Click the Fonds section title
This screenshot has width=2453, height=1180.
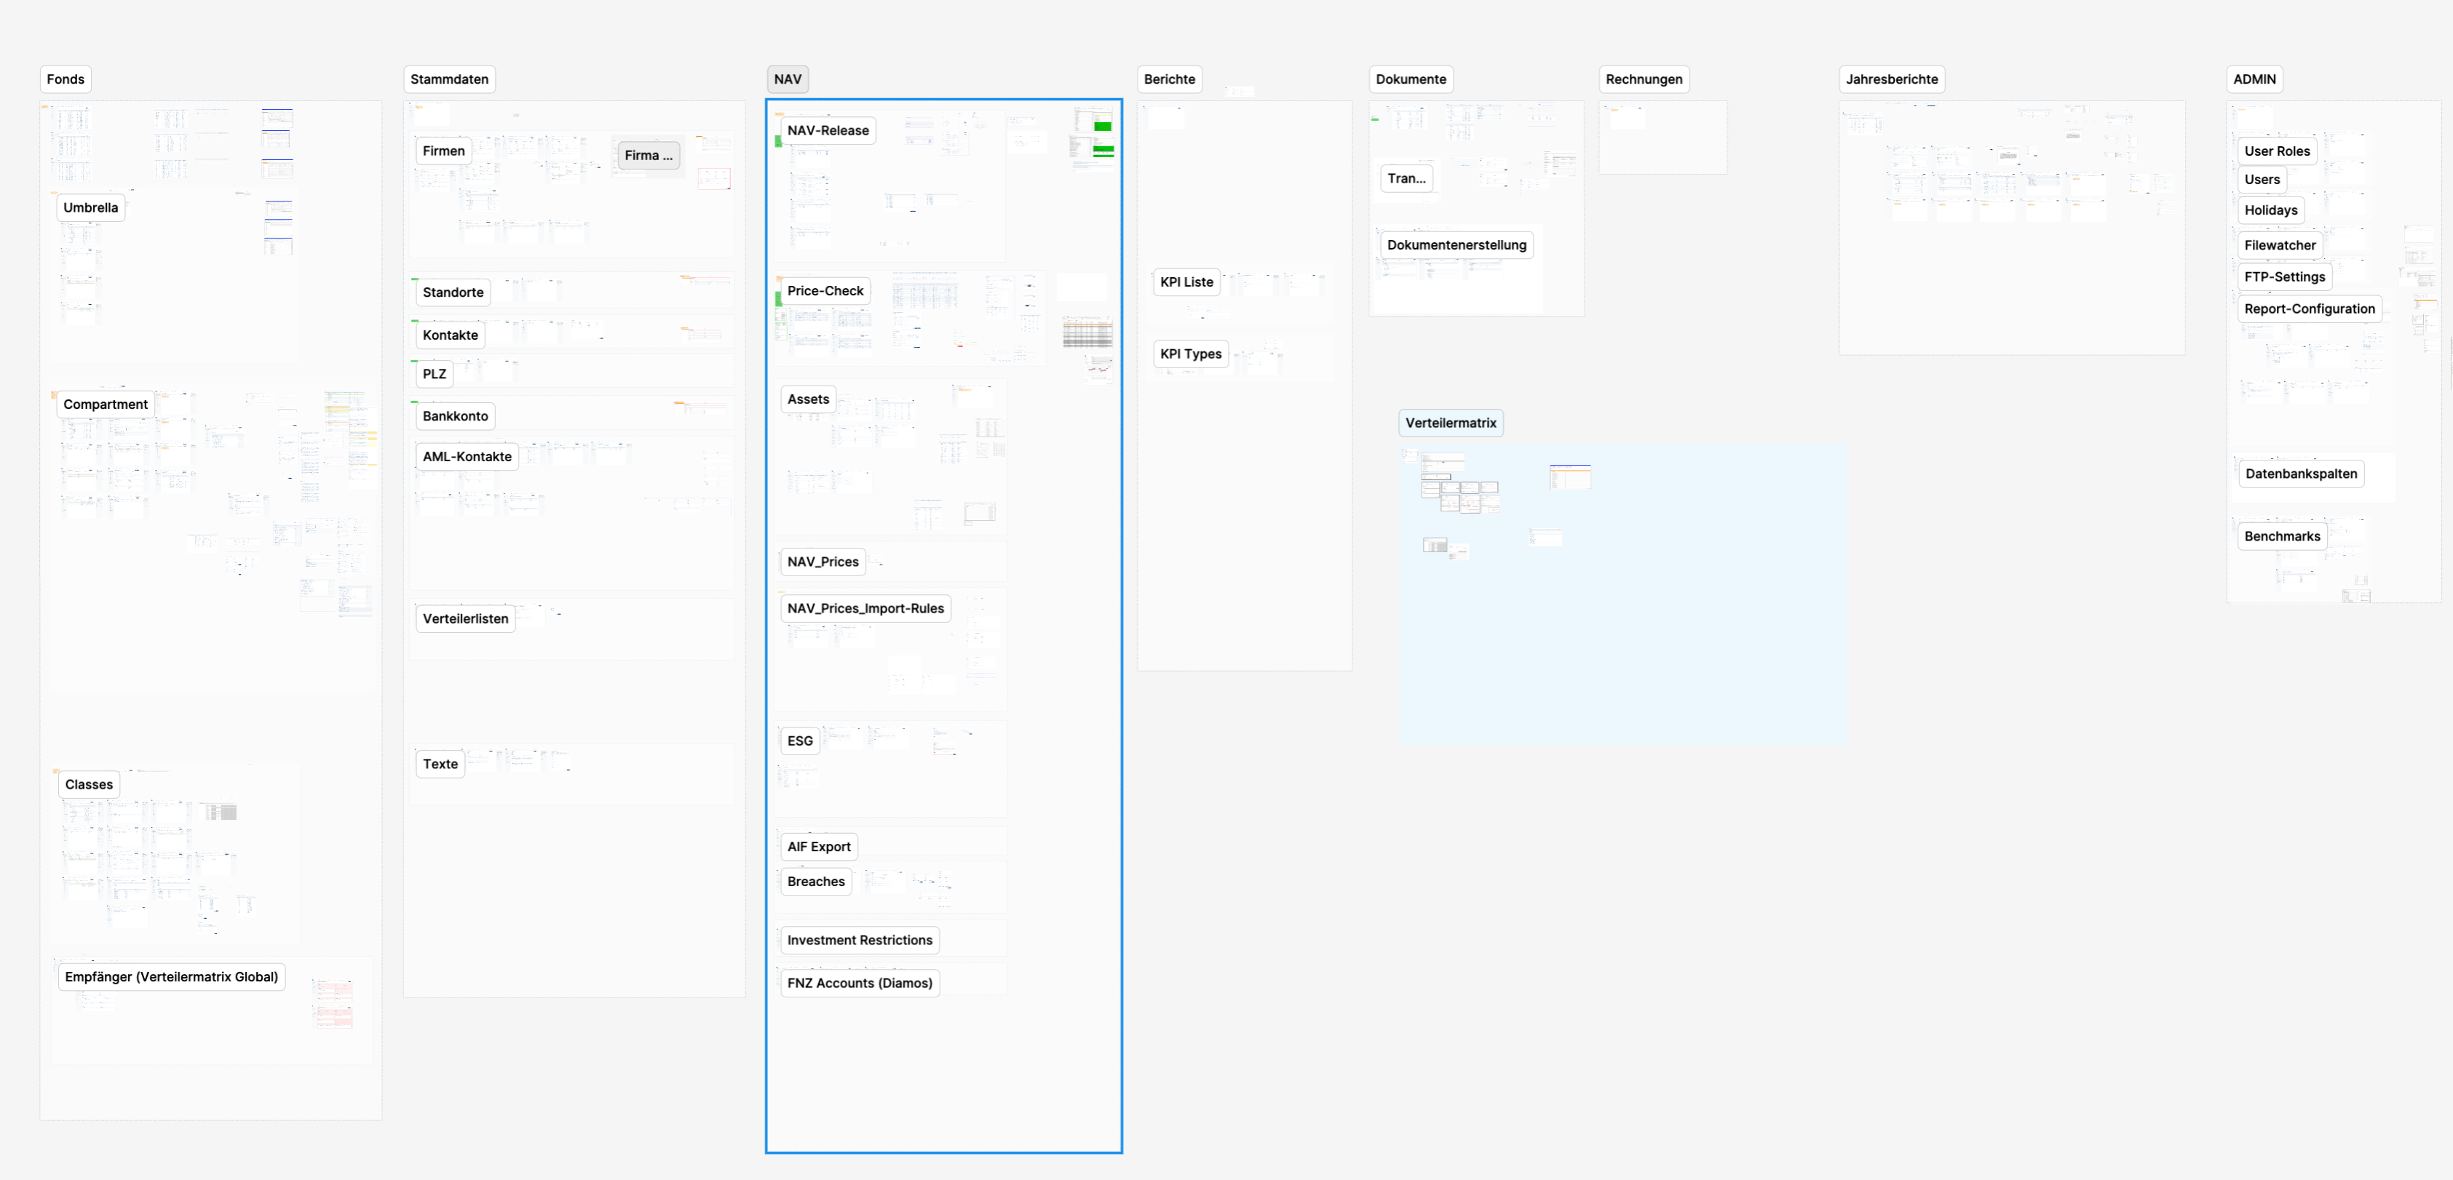(x=65, y=79)
